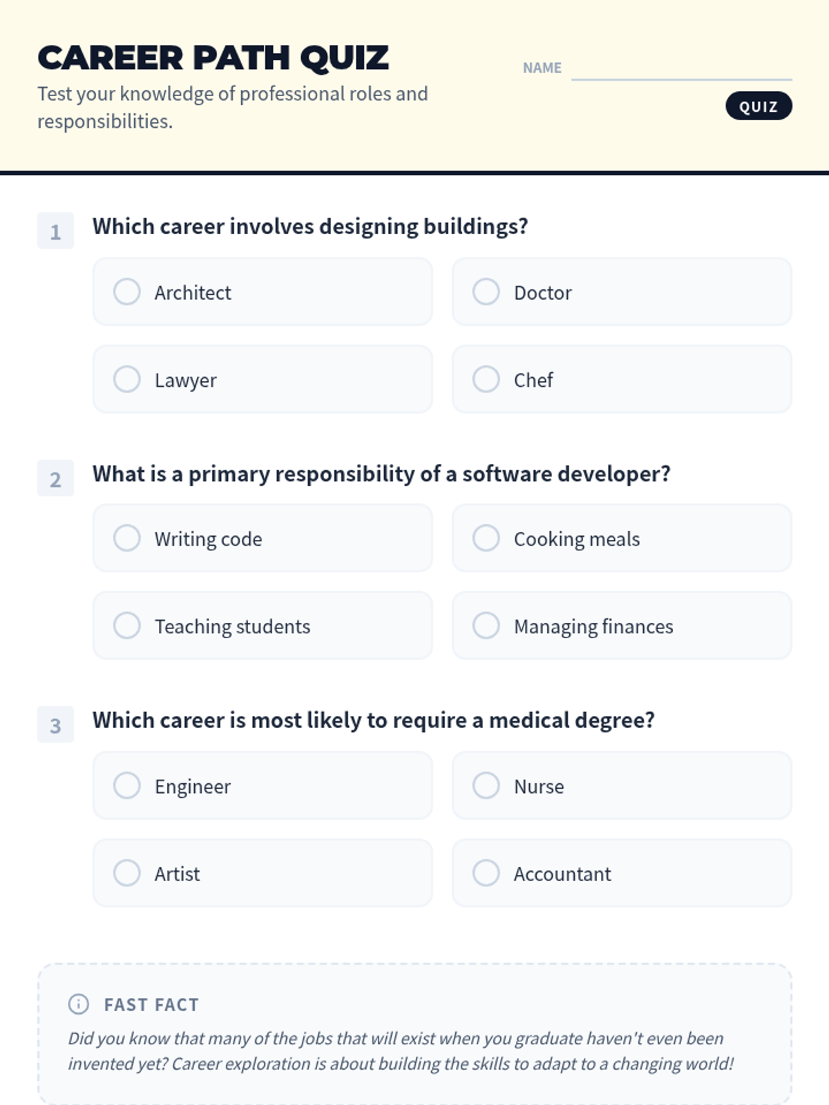Select the Lawyer radio button
This screenshot has height=1105, width=829.
(x=127, y=379)
